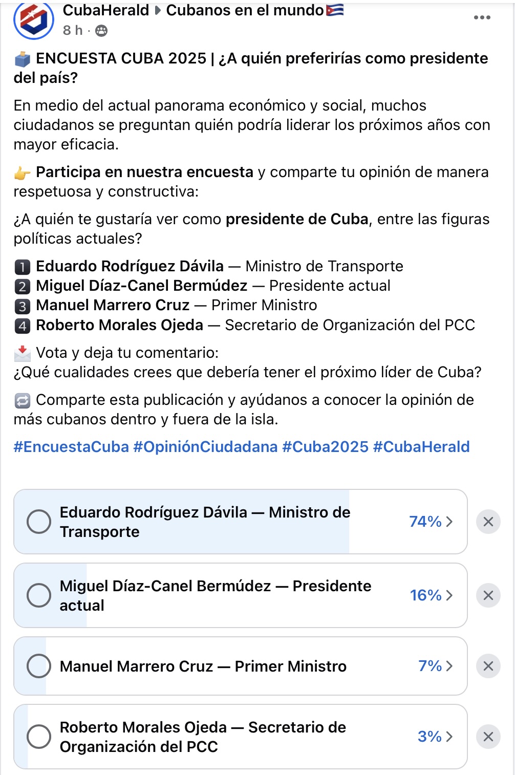Screen dimensions: 515x775
Task: Follow the #OpiniónCiudadana hashtag link
Action: [x=205, y=447]
